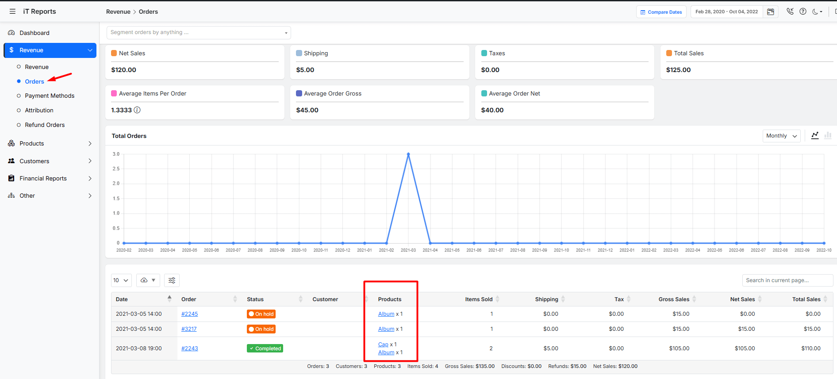The height and width of the screenshot is (379, 837).
Task: Select the Refund Orders submenu item
Action: click(45, 125)
